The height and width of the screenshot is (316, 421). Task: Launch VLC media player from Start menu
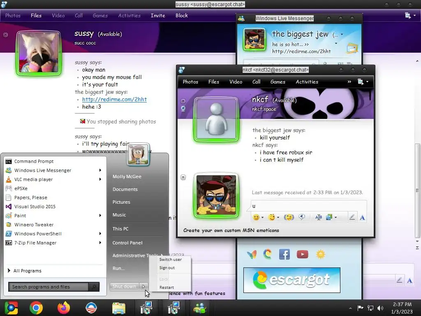pos(33,179)
